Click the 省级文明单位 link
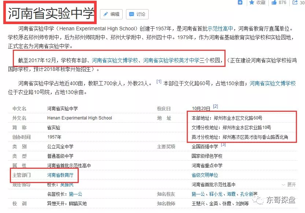The width and height of the screenshot is (305, 213). click(205, 175)
